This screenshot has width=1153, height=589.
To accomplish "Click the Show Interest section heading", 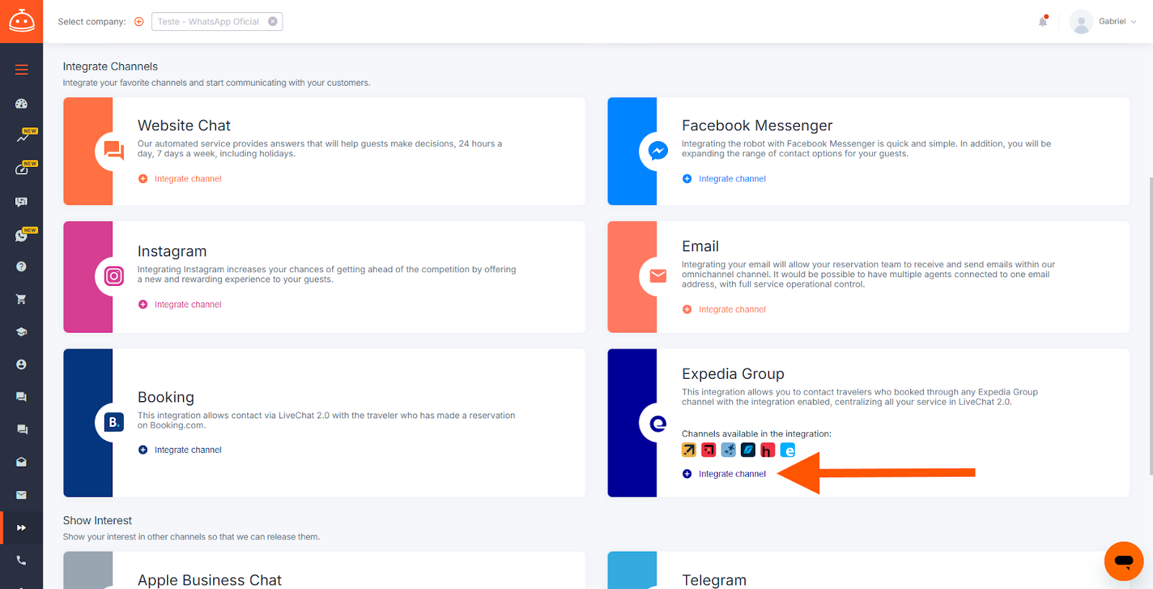I will click(x=97, y=521).
